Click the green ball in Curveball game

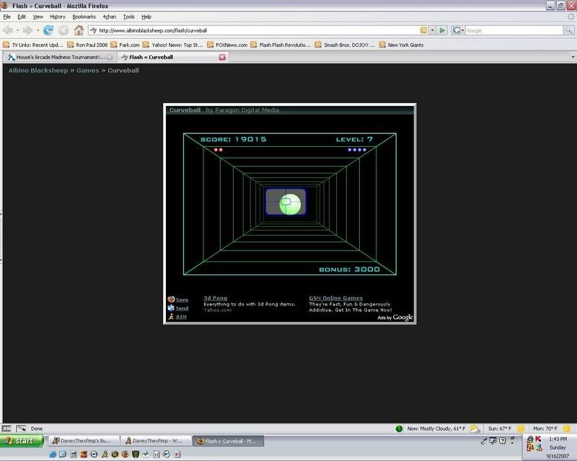290,203
